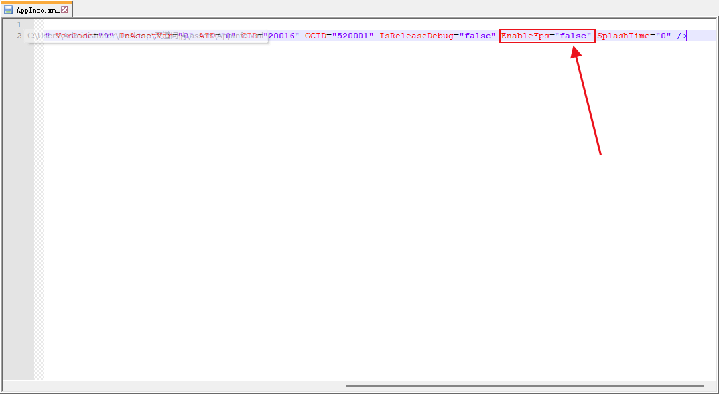
Task: Click the horizontal scrollbar thumb
Action: (x=524, y=385)
